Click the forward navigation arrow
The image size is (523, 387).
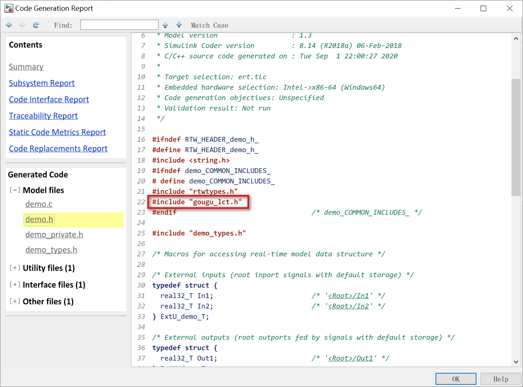coord(22,25)
